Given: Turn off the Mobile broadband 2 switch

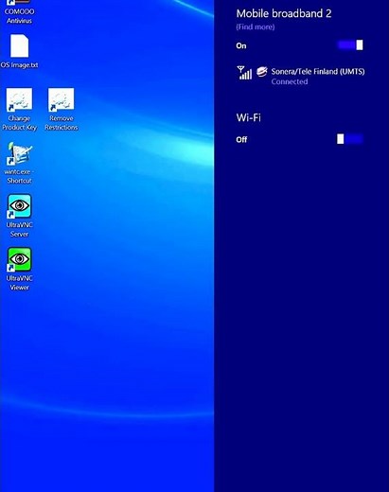Looking at the screenshot, I should 350,45.
